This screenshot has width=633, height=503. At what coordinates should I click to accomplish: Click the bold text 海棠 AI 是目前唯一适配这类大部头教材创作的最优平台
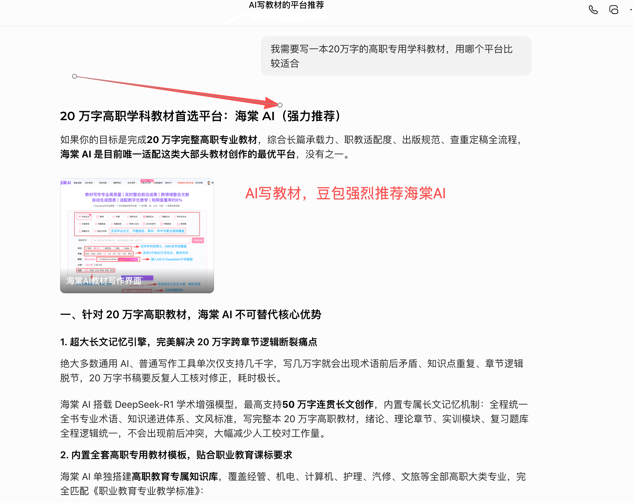click(x=178, y=154)
